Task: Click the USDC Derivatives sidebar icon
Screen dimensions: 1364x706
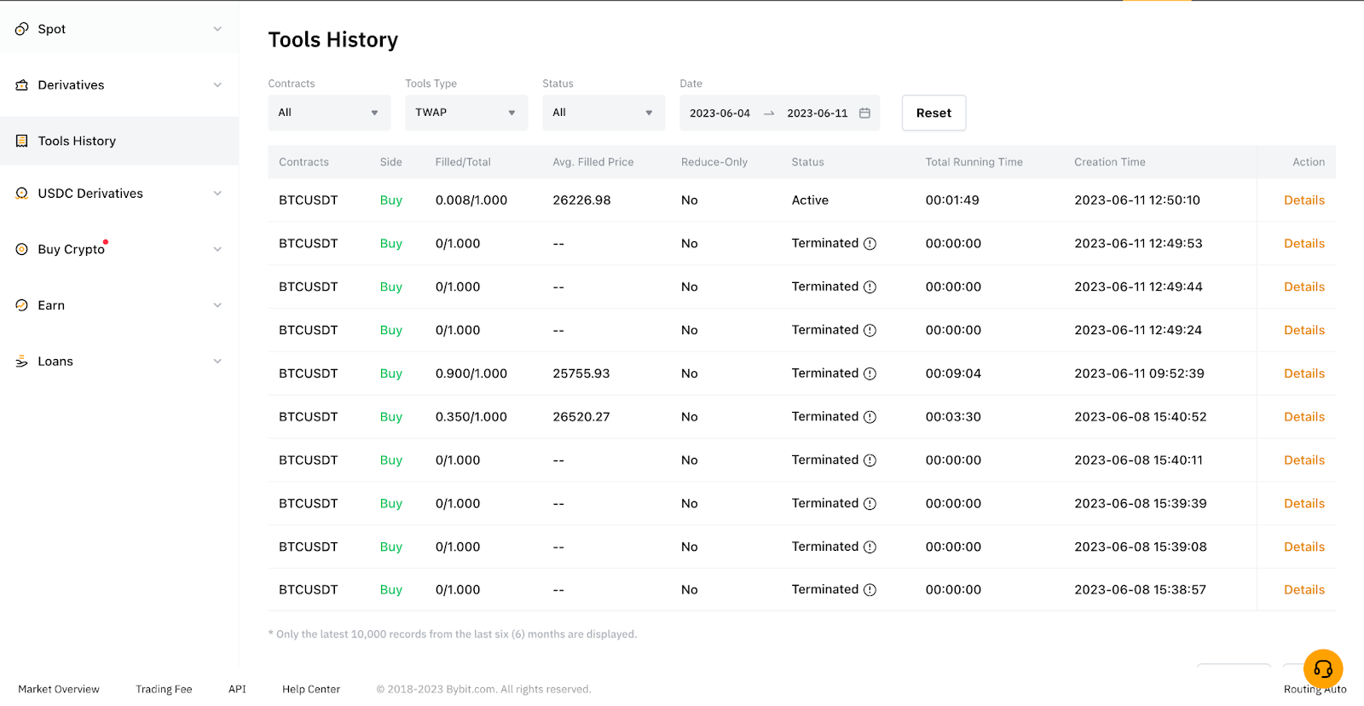Action: coord(22,194)
